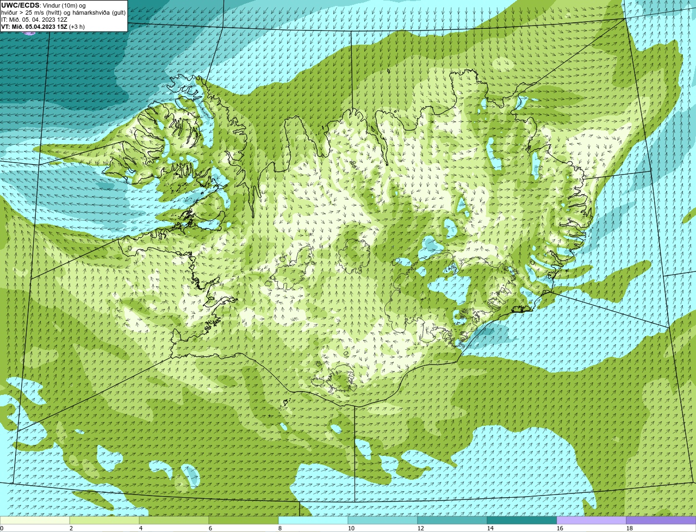This screenshot has height=532, width=696.
Task: Click the legend scale value '2'
Action: [71, 528]
